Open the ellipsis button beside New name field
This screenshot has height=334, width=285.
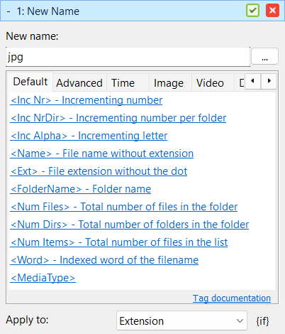click(x=264, y=56)
